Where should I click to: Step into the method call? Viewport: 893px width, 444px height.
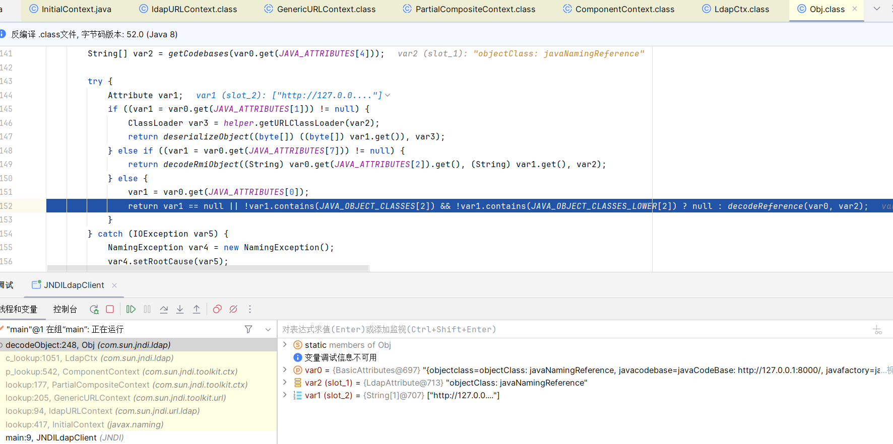click(180, 309)
